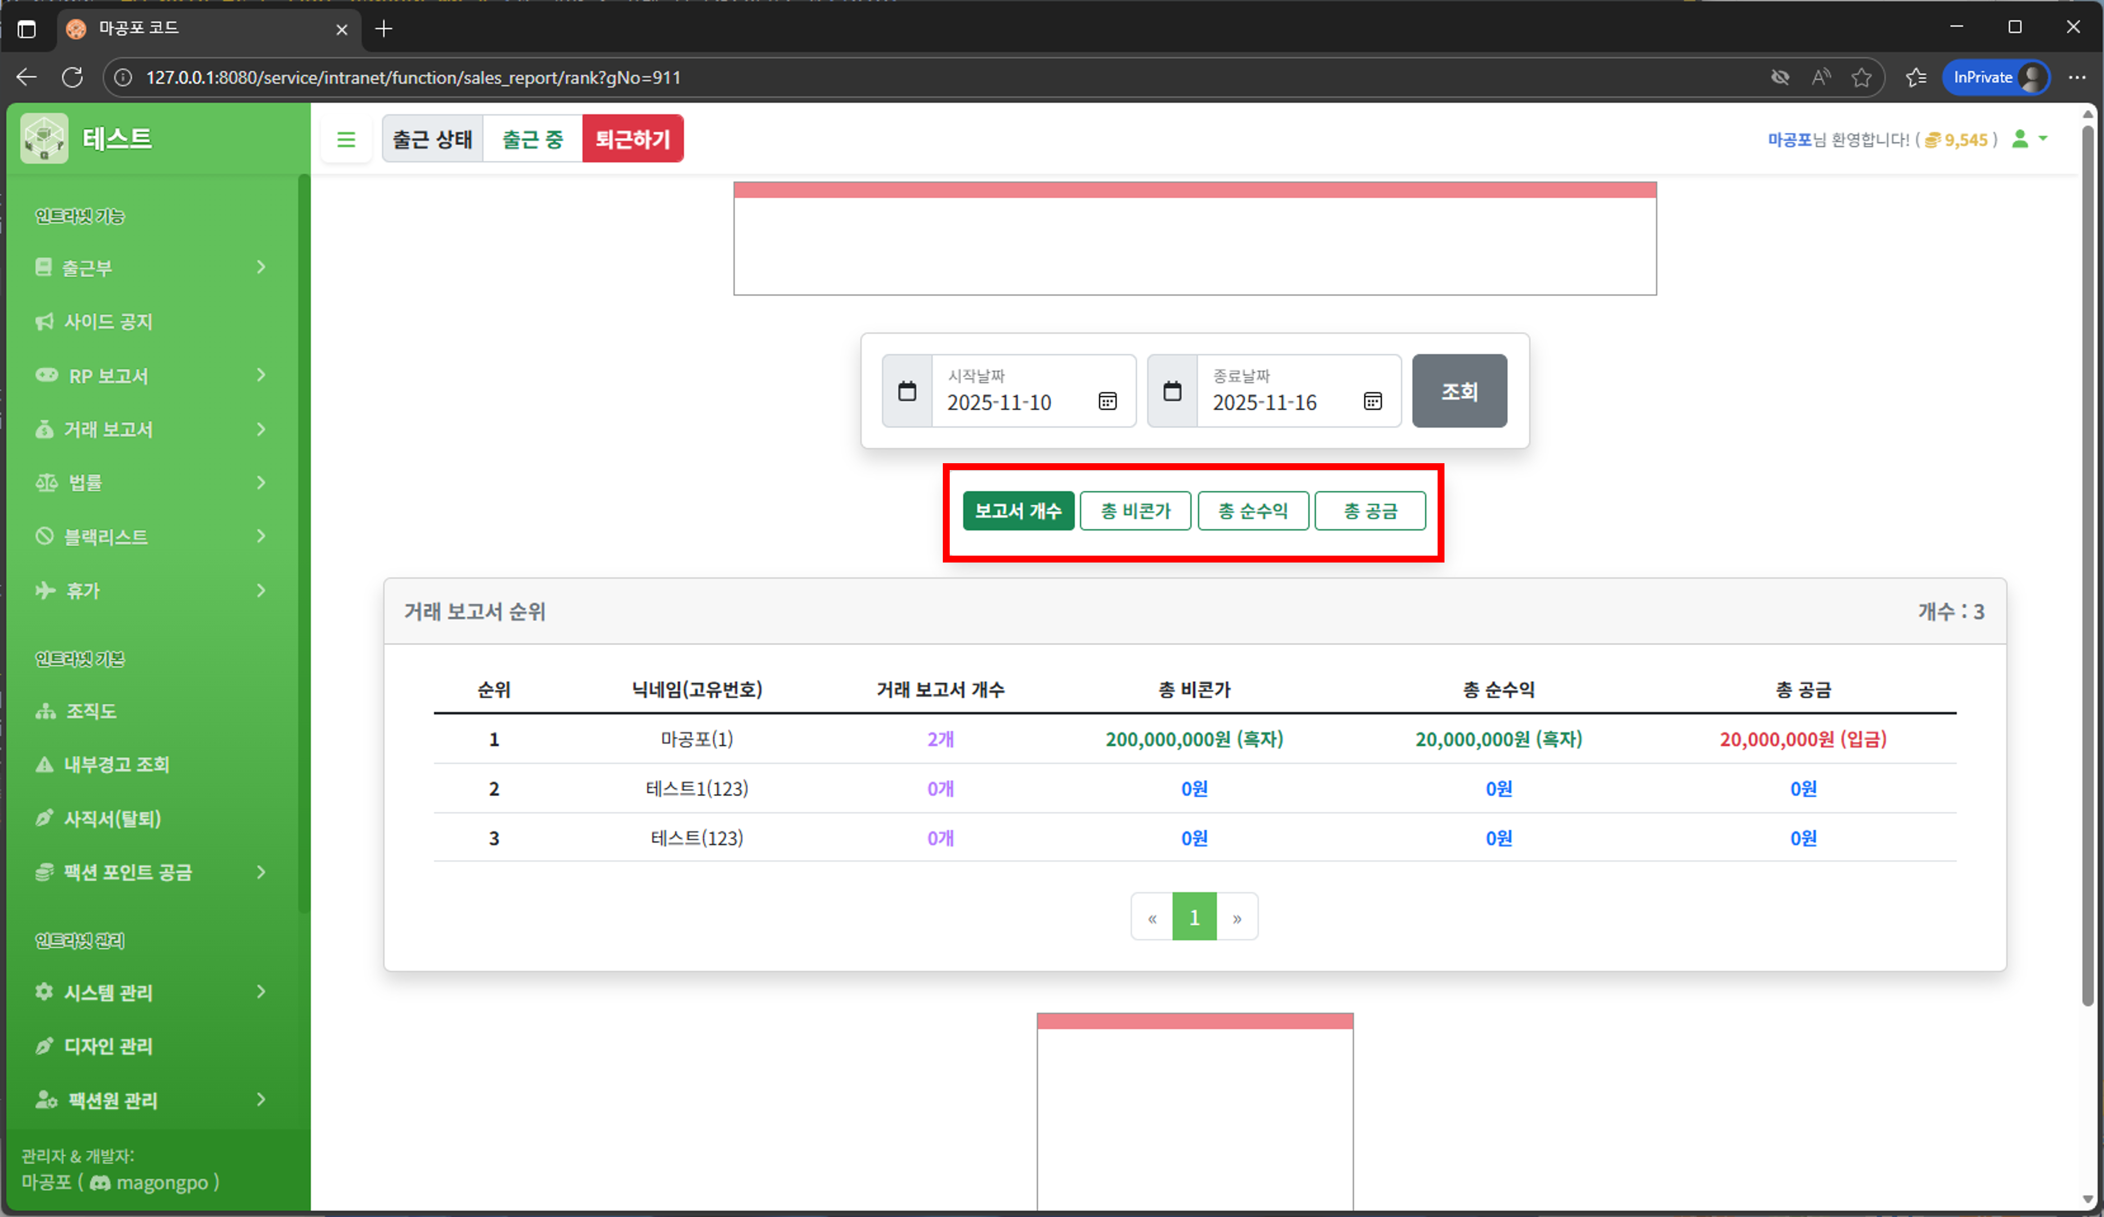Click the browser refresh icon
The width and height of the screenshot is (2104, 1217).
(73, 78)
